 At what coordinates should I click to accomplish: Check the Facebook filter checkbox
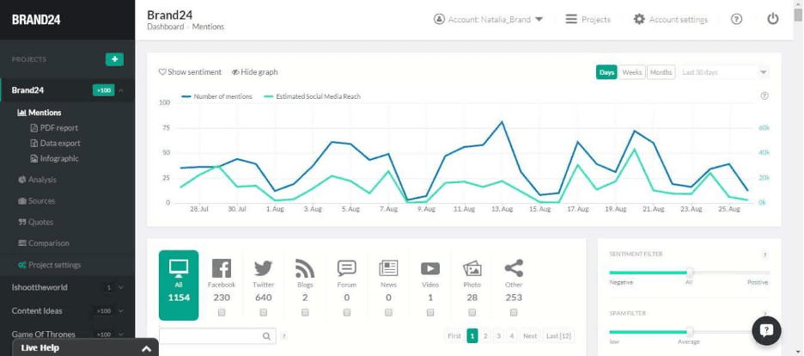point(222,312)
